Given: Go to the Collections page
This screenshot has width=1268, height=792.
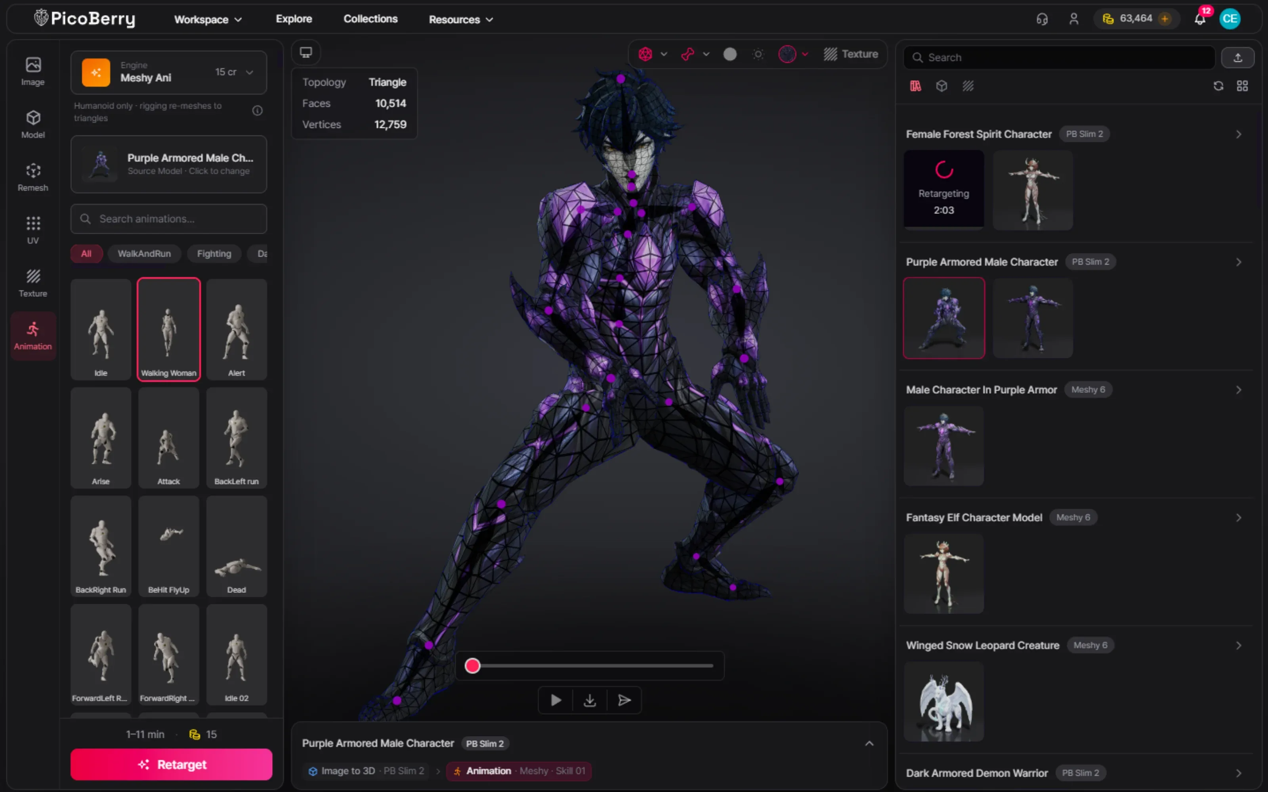Looking at the screenshot, I should (x=370, y=19).
